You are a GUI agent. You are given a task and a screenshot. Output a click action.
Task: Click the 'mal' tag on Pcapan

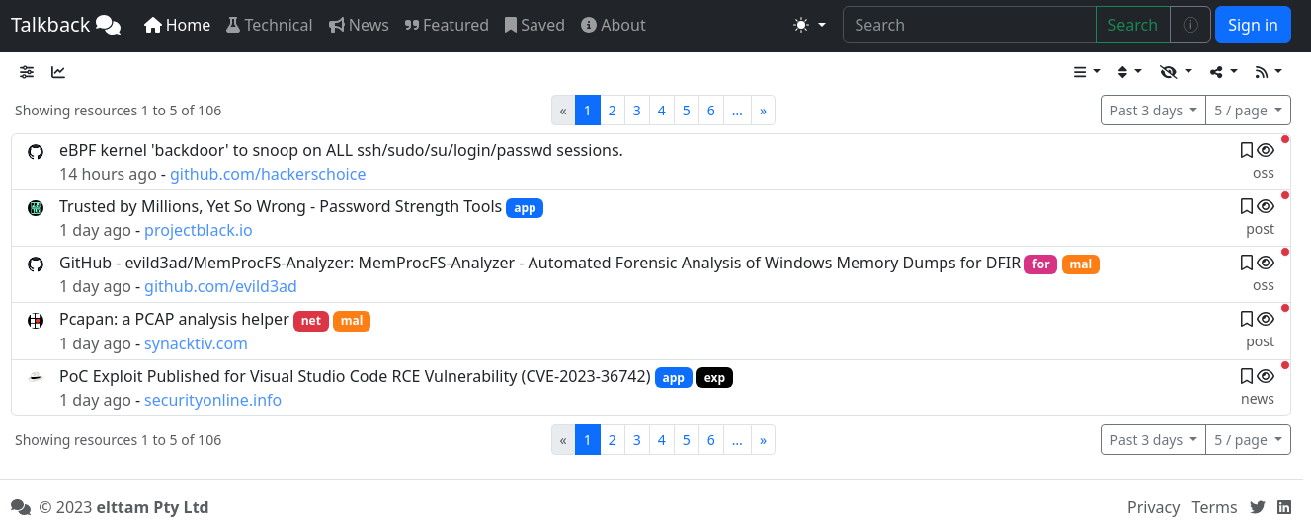pos(352,321)
